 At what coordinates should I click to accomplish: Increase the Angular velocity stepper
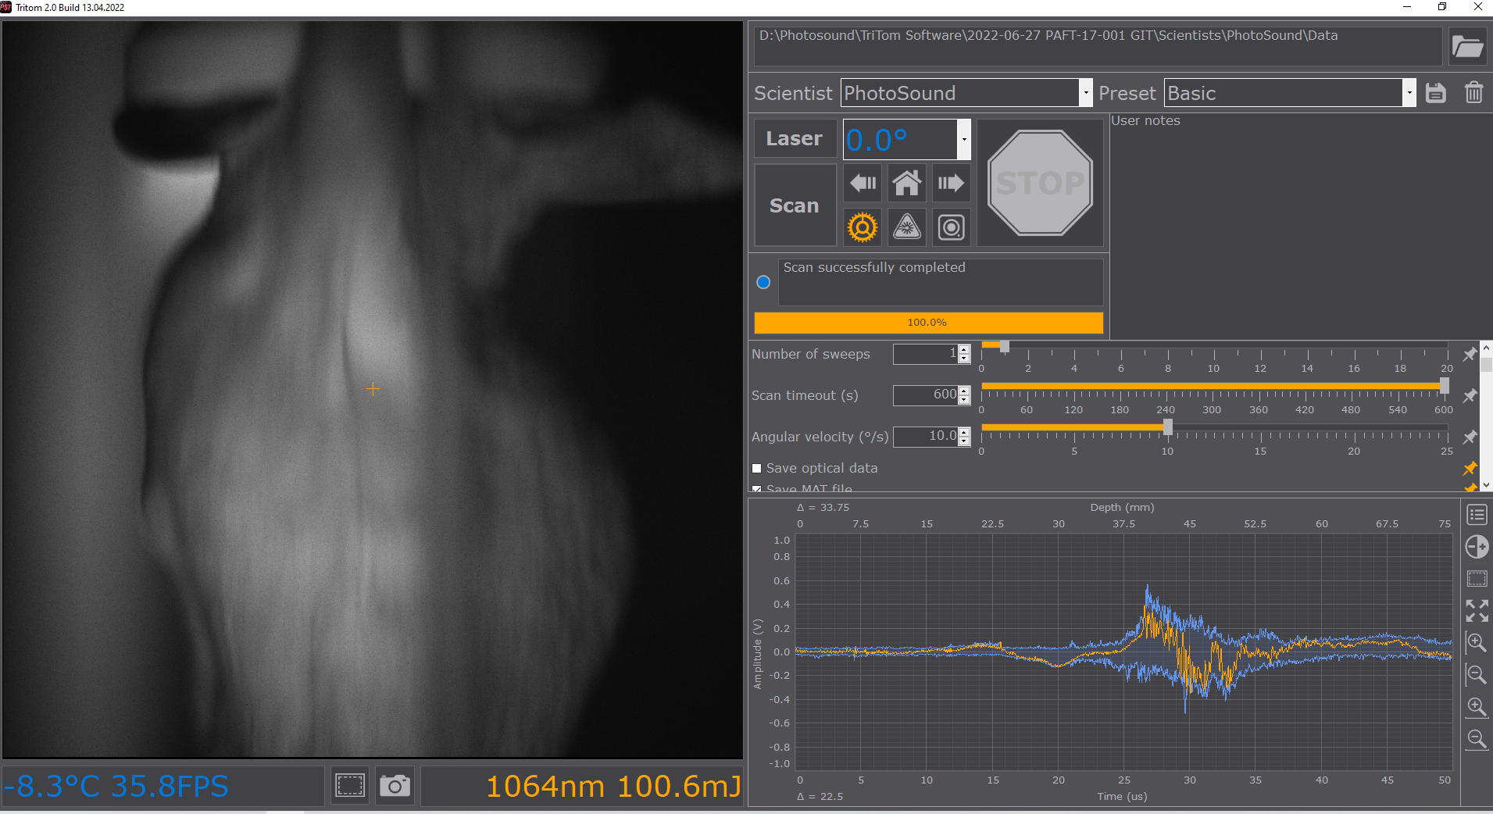pos(964,432)
